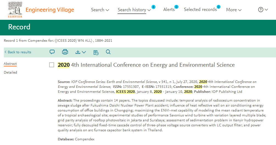Click the Alerts count badge
Viewport: 276px width, 145px height.
tap(176, 7)
